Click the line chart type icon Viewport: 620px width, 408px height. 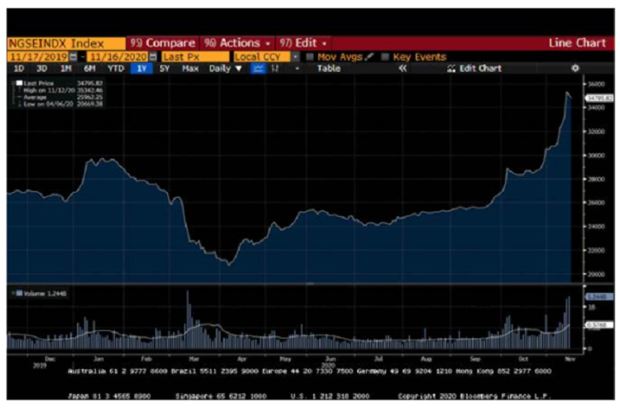point(257,69)
